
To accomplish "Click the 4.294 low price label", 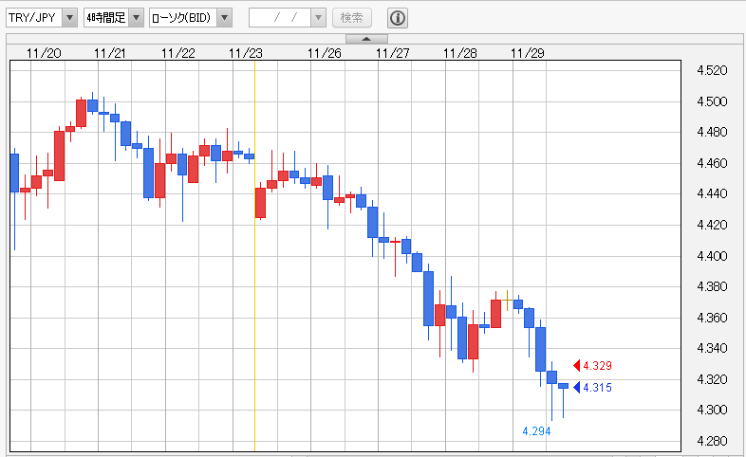I will pos(536,430).
